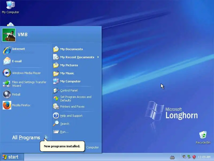Click the My Computer icon in Start menu
Viewport: 214px width, 161px height.
click(x=56, y=81)
